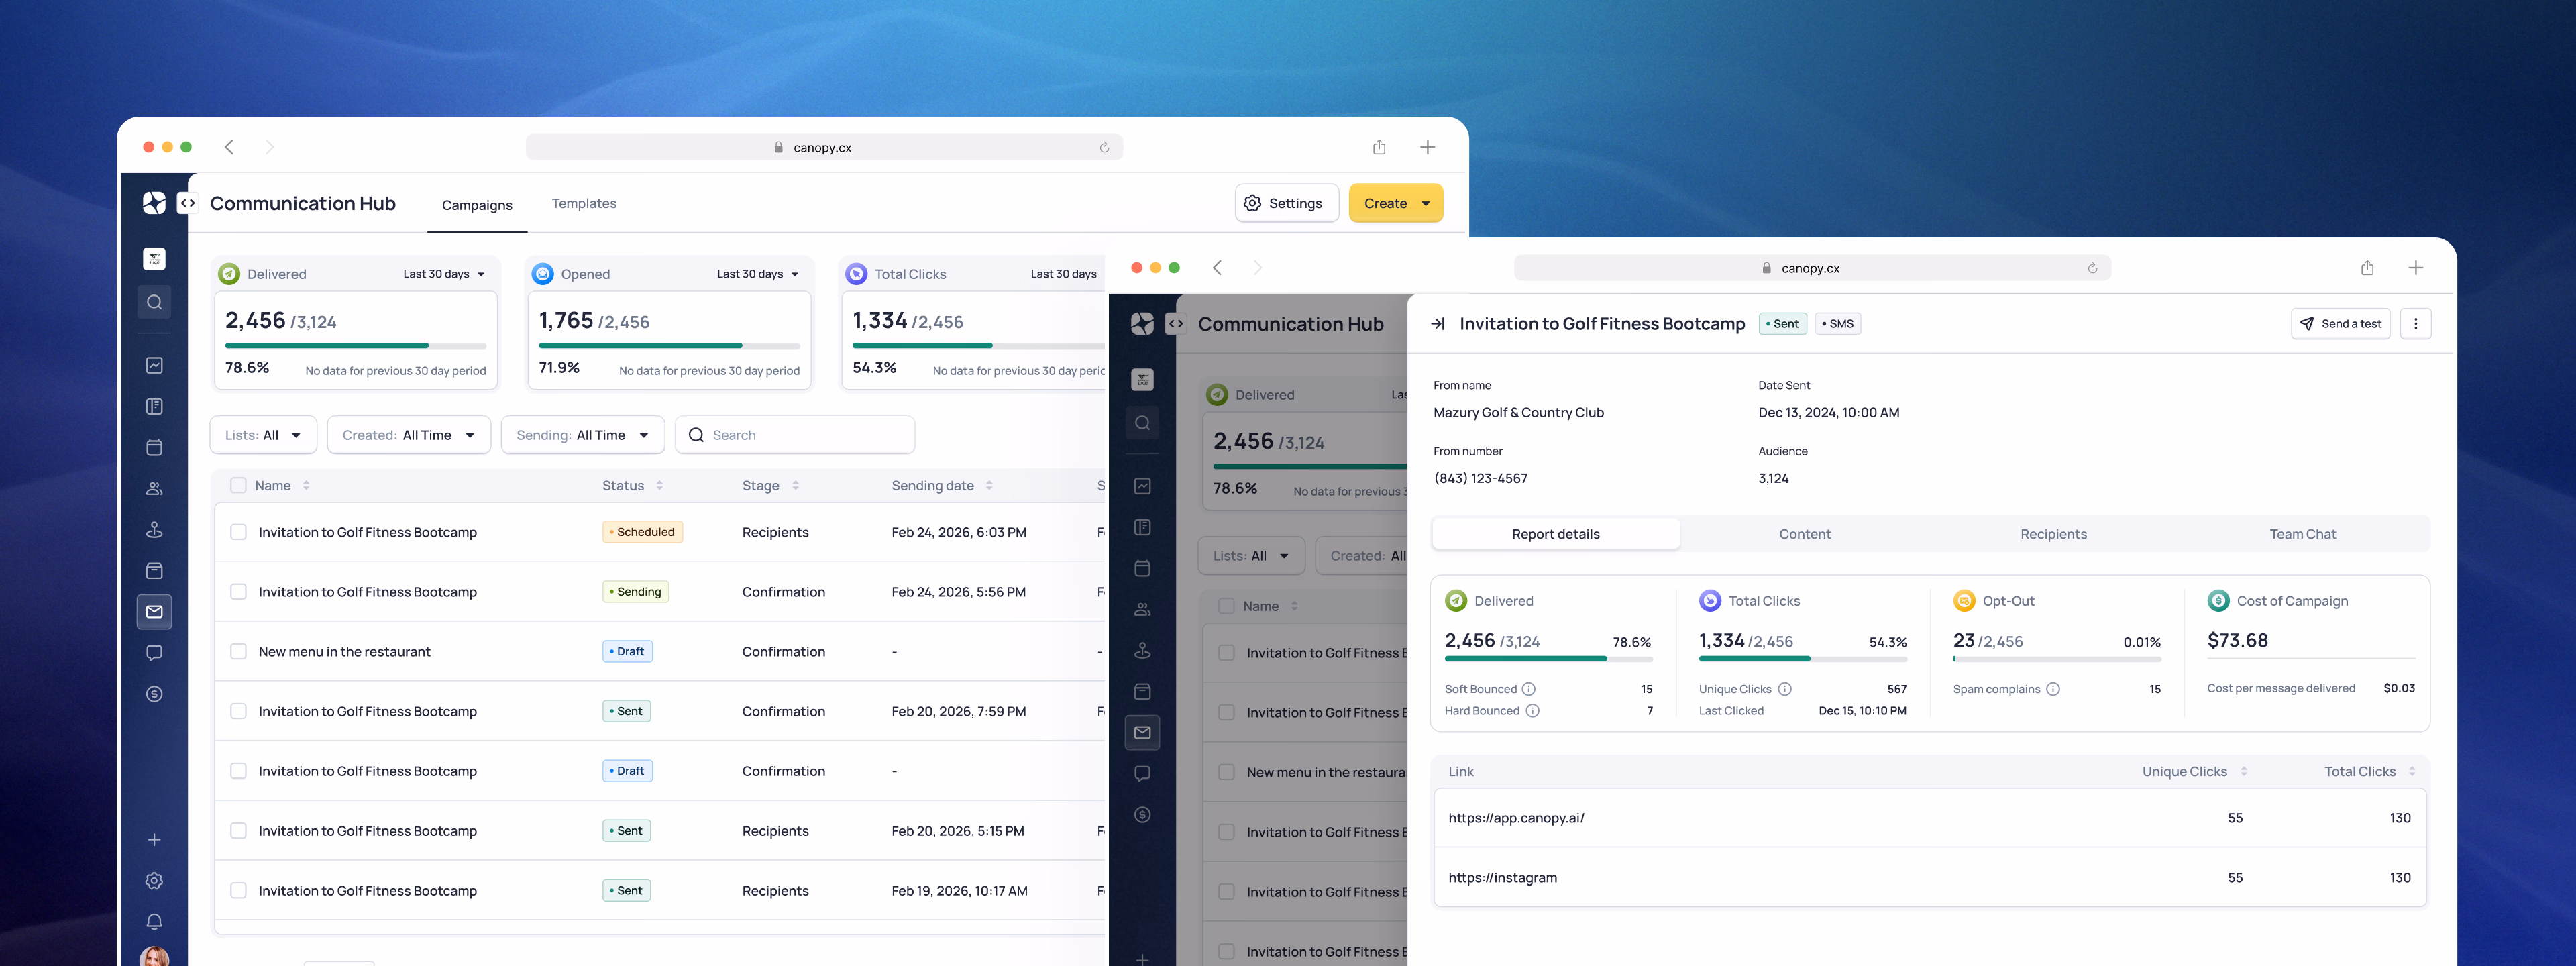Open new tab in right browser window
The height and width of the screenshot is (966, 2576).
coord(2416,268)
